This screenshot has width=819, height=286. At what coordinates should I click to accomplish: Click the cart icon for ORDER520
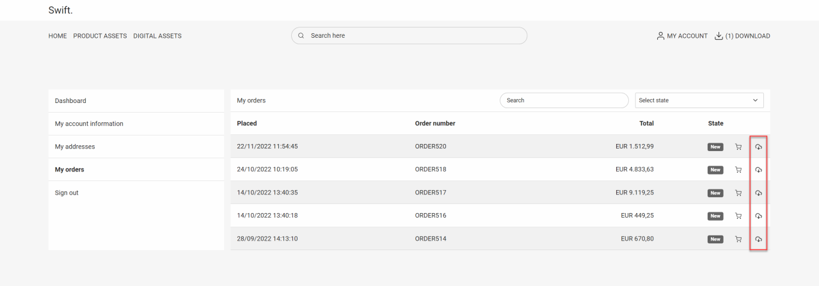coord(738,147)
